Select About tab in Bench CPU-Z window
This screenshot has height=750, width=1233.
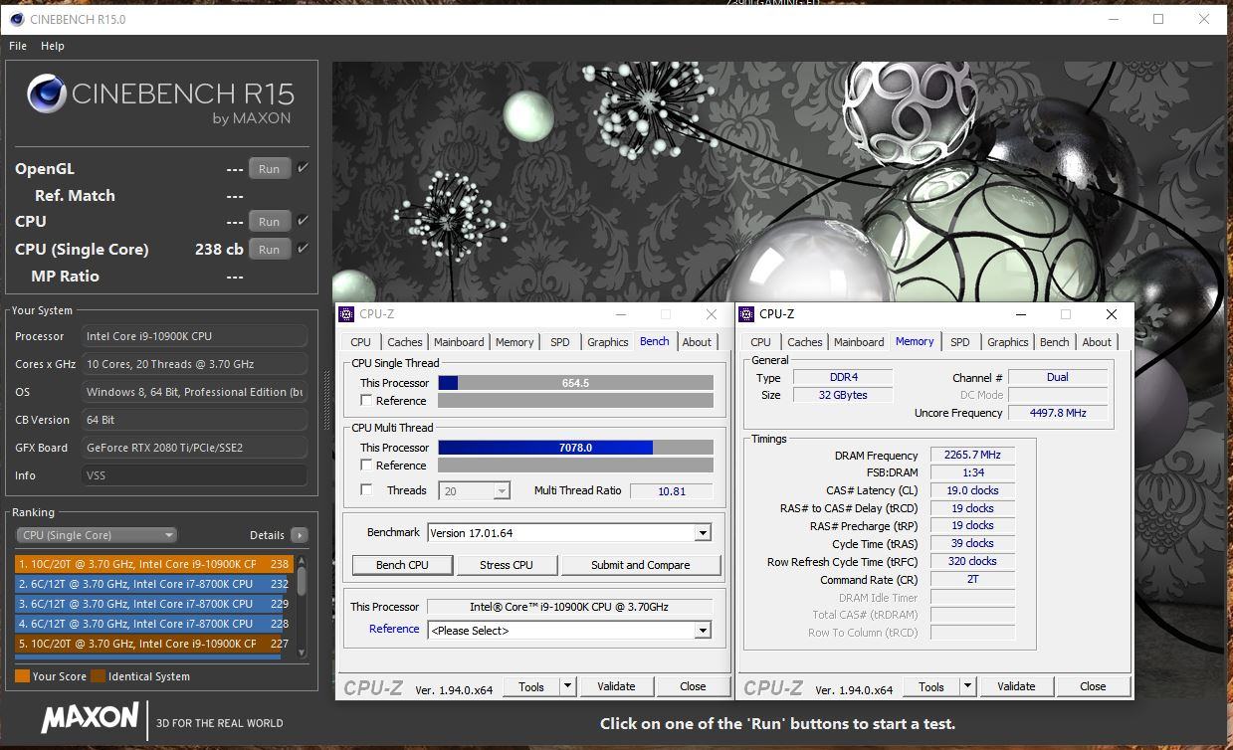coord(697,342)
